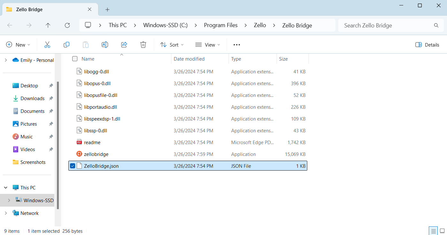Switch to details list view icon
The image size is (447, 235).
433,231
